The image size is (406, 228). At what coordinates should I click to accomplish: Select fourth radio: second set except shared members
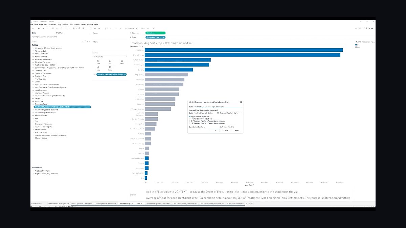[x=190, y=123]
